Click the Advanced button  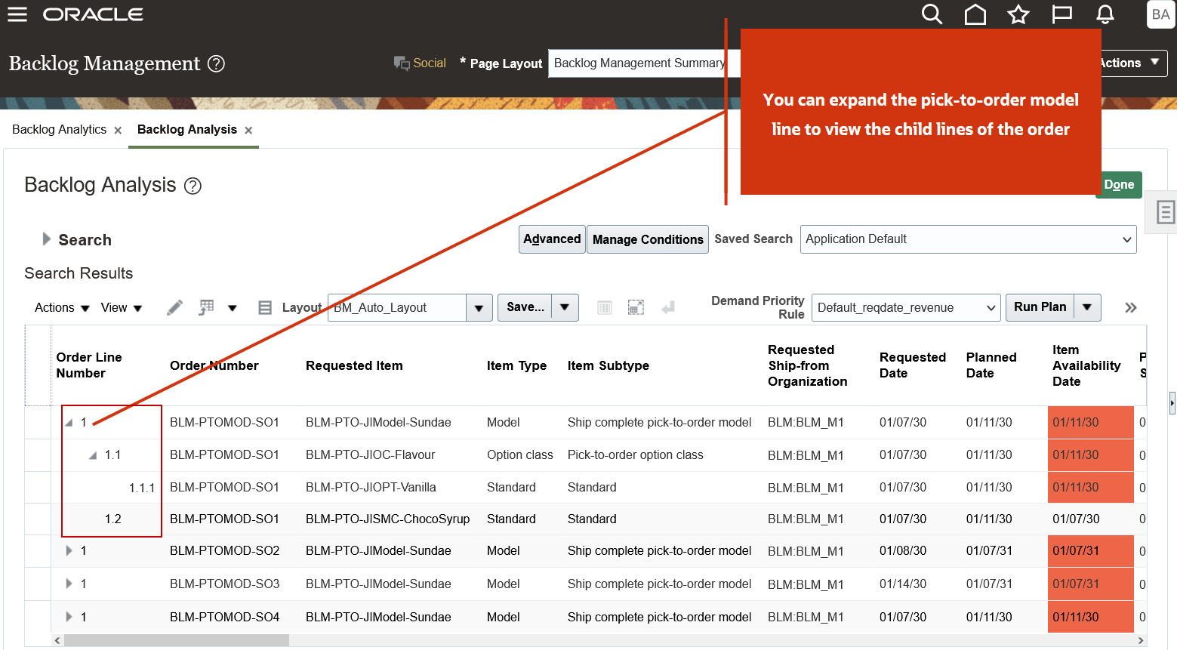[x=552, y=239]
